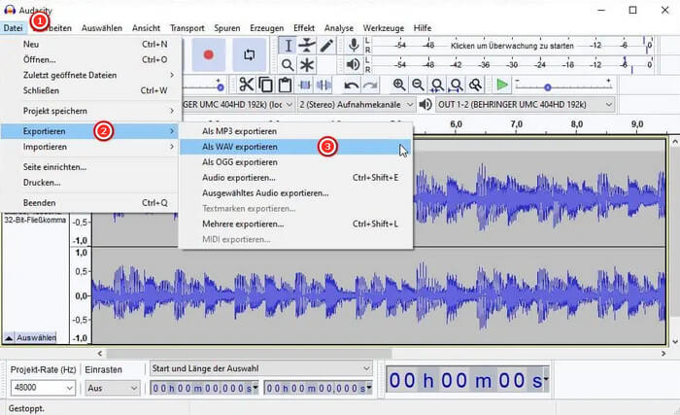Screen dimensions: 680x415
Task: Open the Transport menu
Action: (187, 28)
